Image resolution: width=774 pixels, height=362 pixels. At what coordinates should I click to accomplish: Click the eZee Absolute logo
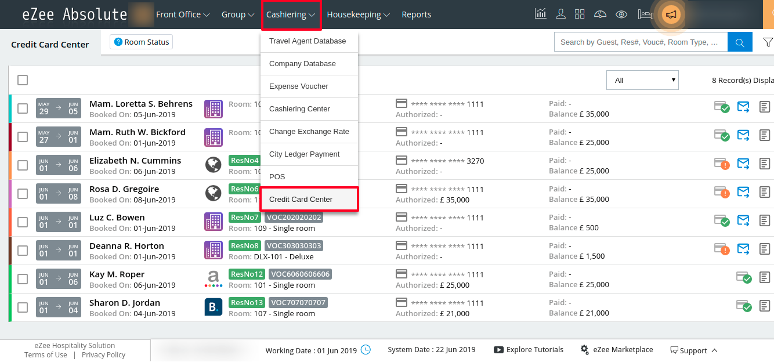click(75, 15)
